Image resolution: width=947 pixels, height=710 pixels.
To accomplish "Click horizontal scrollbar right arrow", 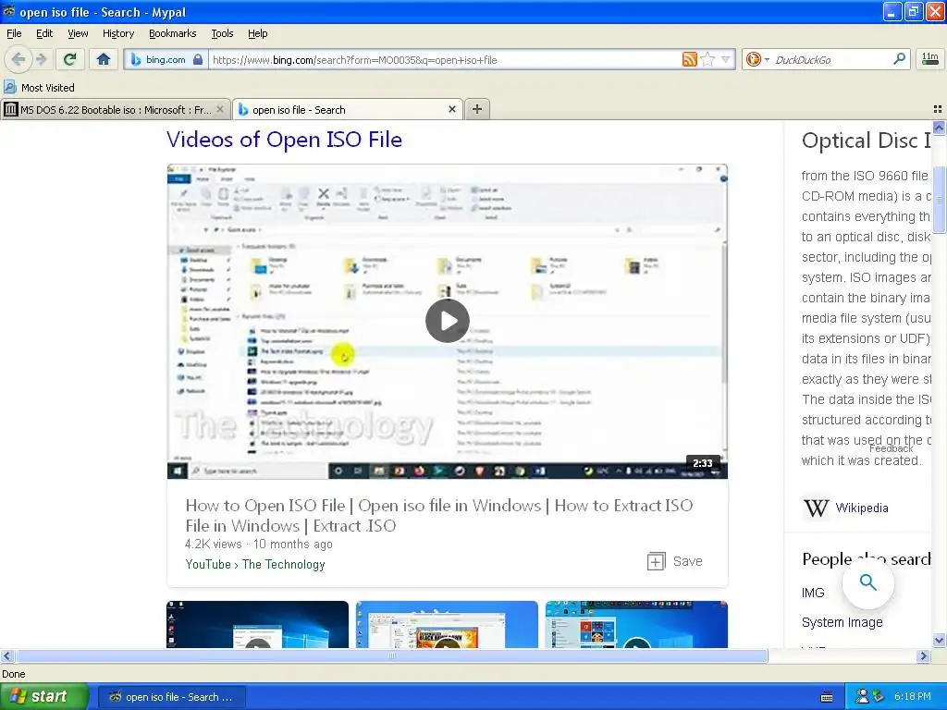I will (923, 655).
